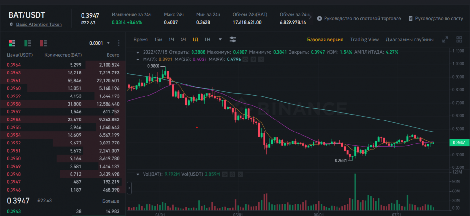470x216 pixels.
Task: Expand chart to fullscreen
Action: coord(445,39)
